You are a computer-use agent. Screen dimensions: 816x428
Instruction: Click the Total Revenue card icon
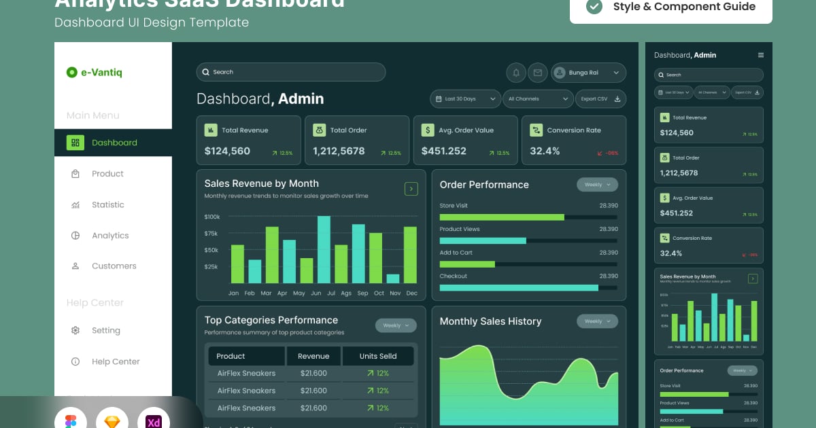coord(211,130)
